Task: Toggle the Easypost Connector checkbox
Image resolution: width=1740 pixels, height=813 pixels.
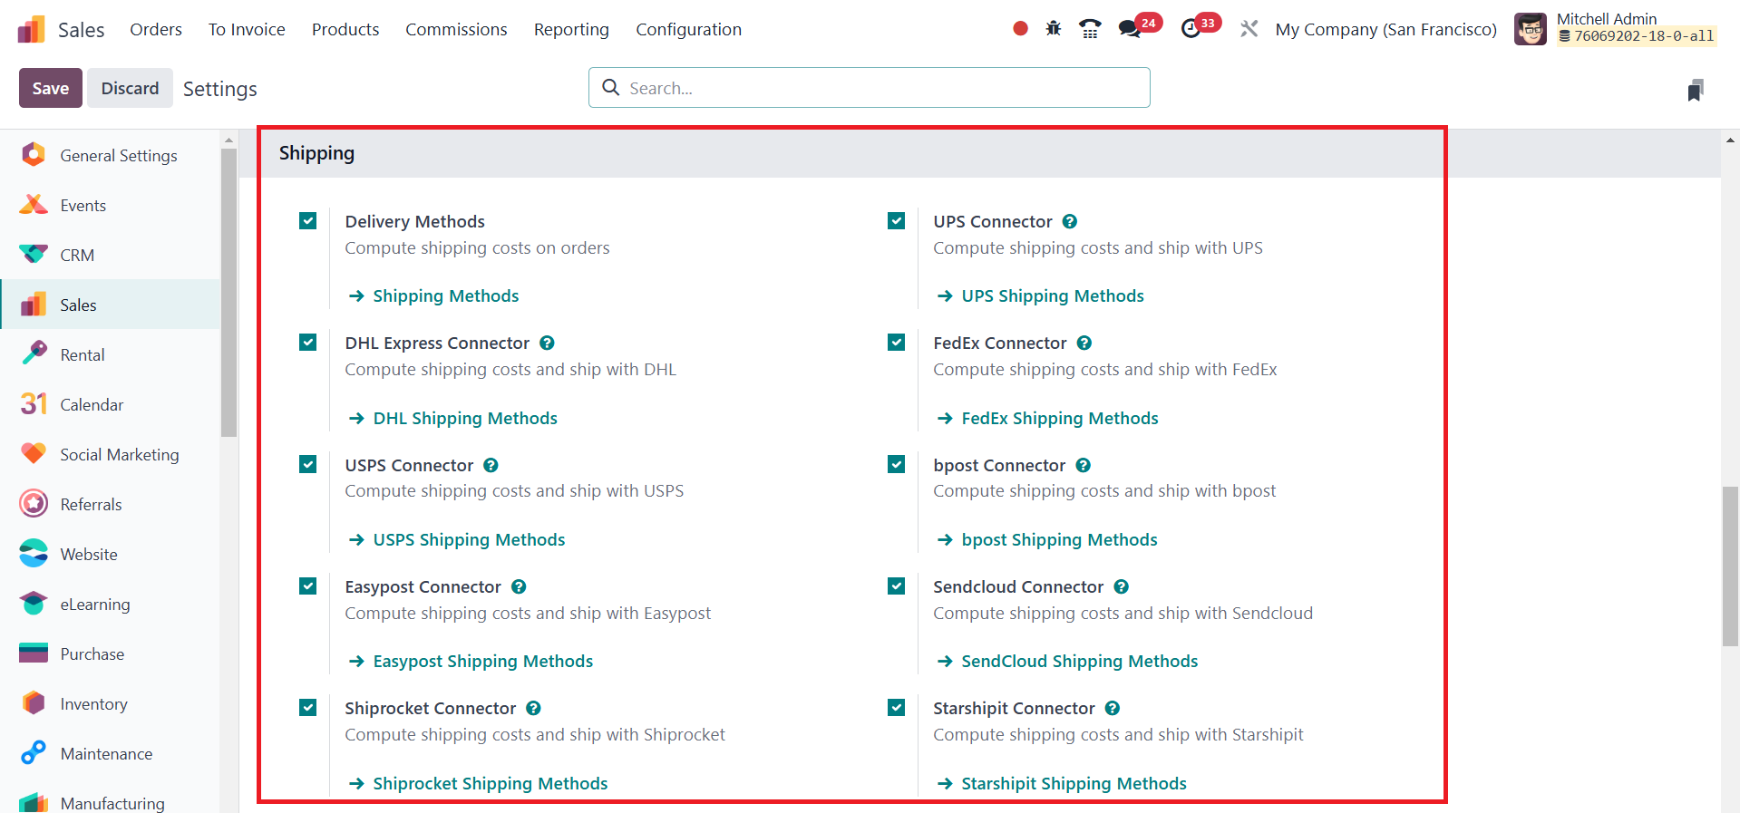Action: [x=308, y=586]
